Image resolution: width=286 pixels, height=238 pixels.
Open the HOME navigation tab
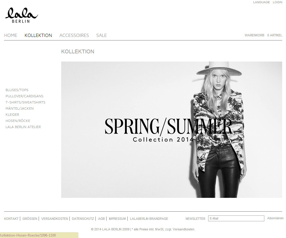tap(11, 35)
